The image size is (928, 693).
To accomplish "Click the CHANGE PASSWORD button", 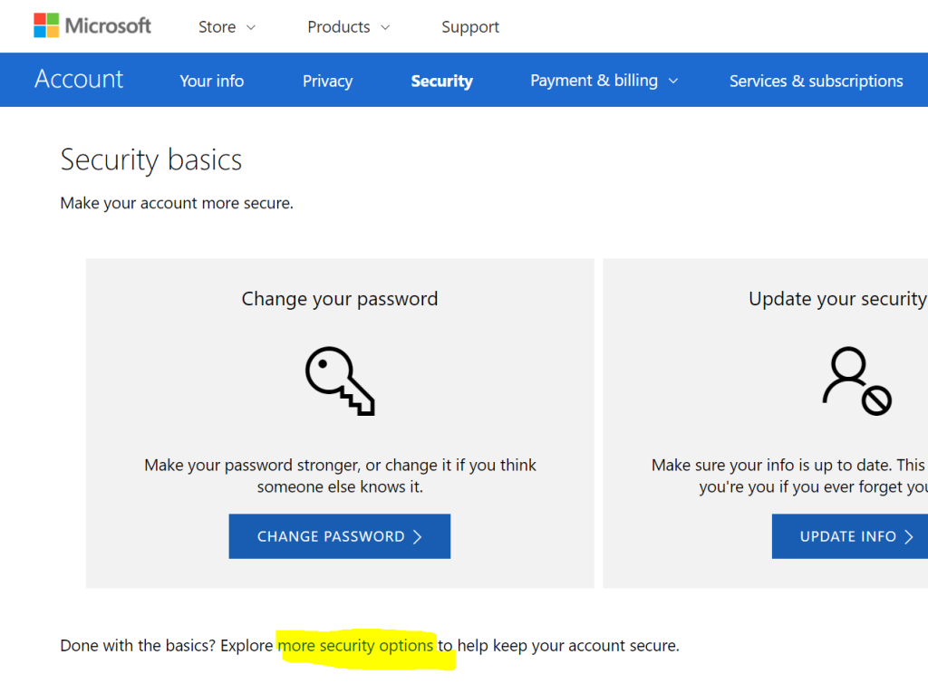I will point(340,536).
